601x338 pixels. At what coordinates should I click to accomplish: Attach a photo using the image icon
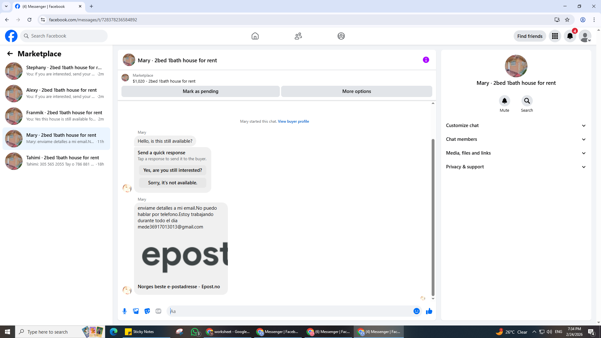tap(136, 311)
